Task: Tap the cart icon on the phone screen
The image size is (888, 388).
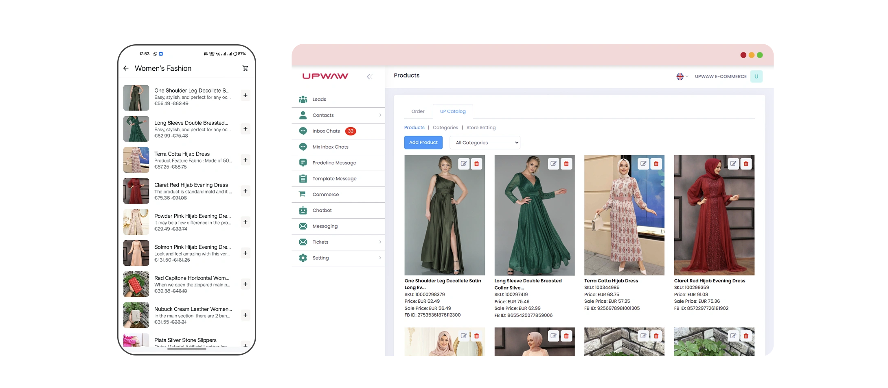Action: point(245,68)
